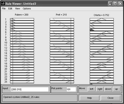Click the Putere plot of rule 25

pos(22,82)
